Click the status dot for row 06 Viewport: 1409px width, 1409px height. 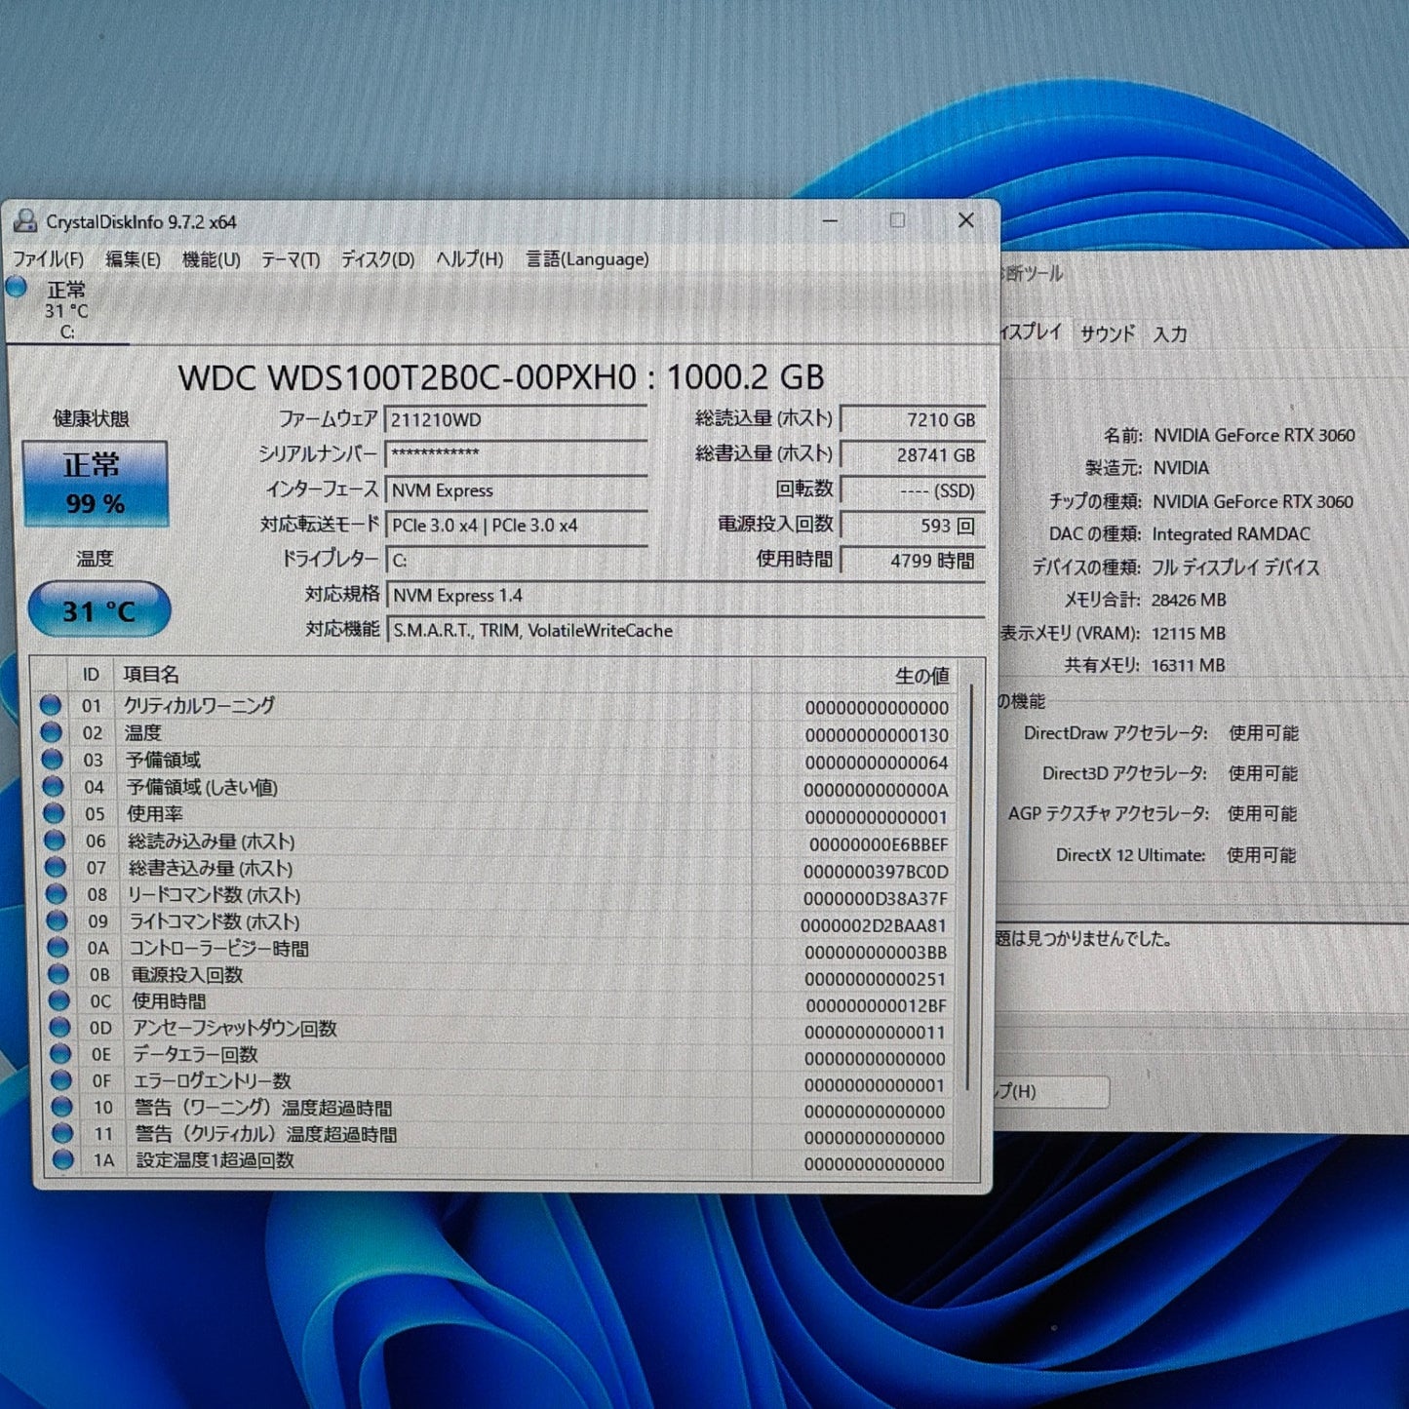point(56,840)
